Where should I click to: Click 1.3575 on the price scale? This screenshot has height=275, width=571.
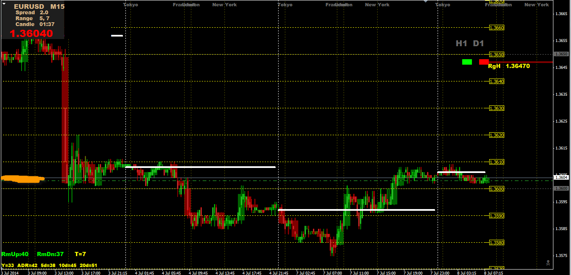pos(562,255)
